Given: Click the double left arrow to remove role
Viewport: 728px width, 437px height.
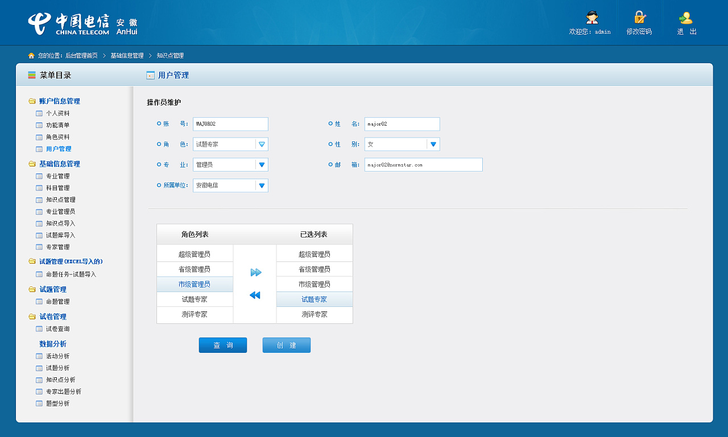Looking at the screenshot, I should [x=255, y=295].
